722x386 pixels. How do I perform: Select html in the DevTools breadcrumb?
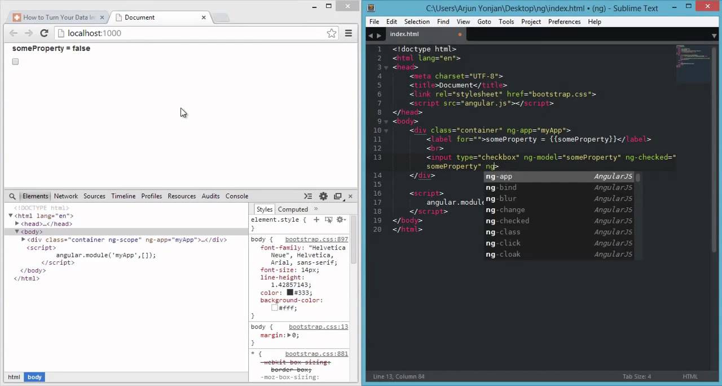(14, 377)
